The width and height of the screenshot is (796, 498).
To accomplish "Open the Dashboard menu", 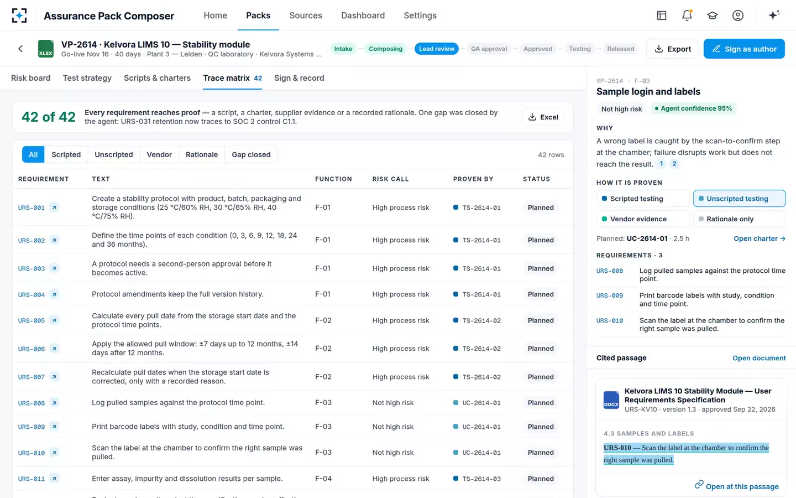I will coord(363,15).
